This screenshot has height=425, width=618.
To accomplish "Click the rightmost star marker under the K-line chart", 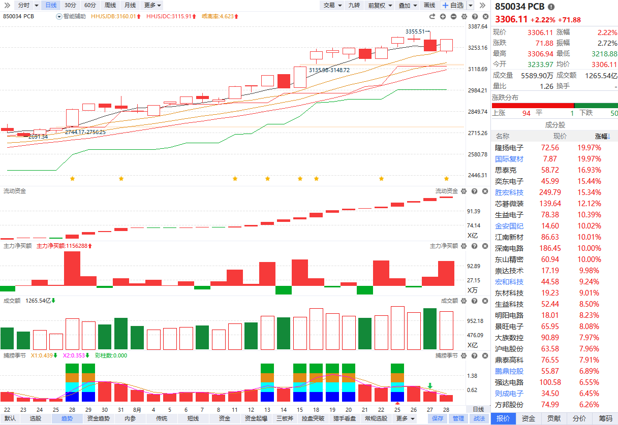I will [446, 179].
